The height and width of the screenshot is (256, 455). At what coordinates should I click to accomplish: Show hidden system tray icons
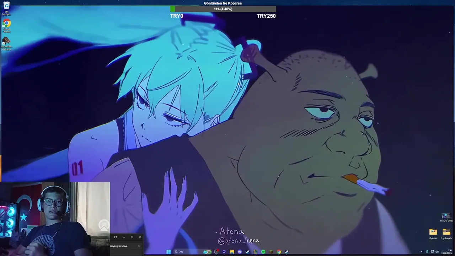click(x=421, y=252)
